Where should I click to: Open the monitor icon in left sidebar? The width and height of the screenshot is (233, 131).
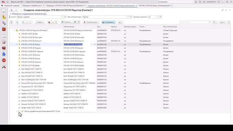4,11
